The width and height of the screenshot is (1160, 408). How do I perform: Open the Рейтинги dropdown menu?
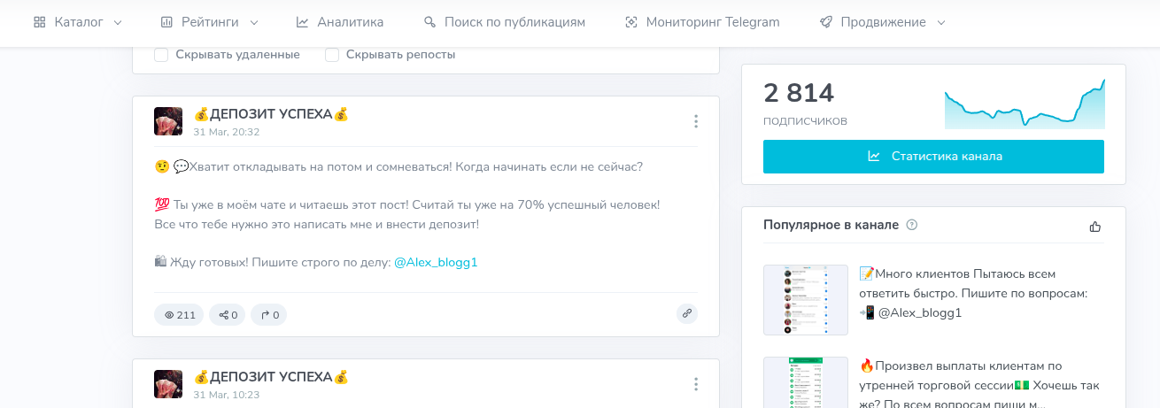(210, 22)
